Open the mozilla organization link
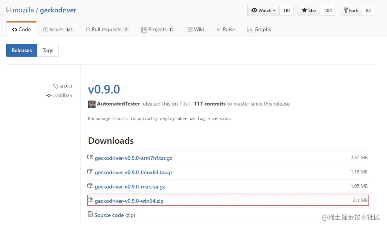 point(23,10)
